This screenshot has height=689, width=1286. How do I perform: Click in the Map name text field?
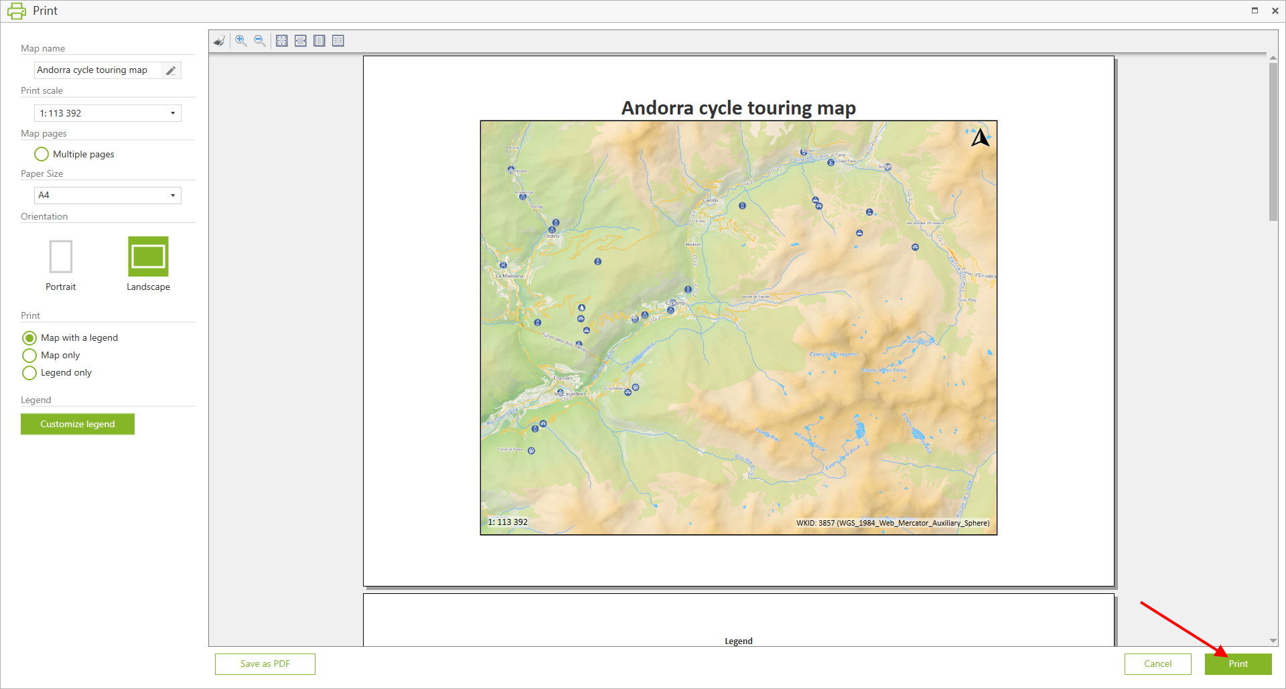click(x=97, y=70)
